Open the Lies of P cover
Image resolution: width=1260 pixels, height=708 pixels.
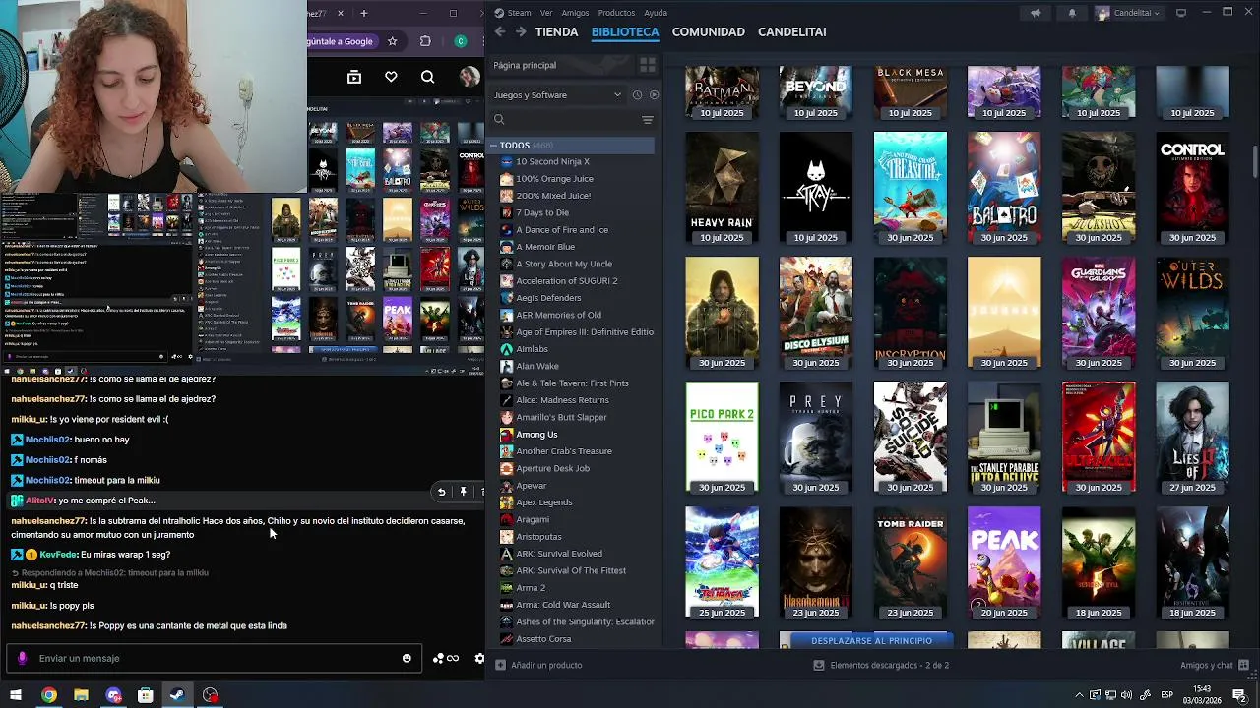(x=1192, y=438)
